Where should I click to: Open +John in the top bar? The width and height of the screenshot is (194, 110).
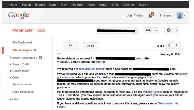[13, 5]
